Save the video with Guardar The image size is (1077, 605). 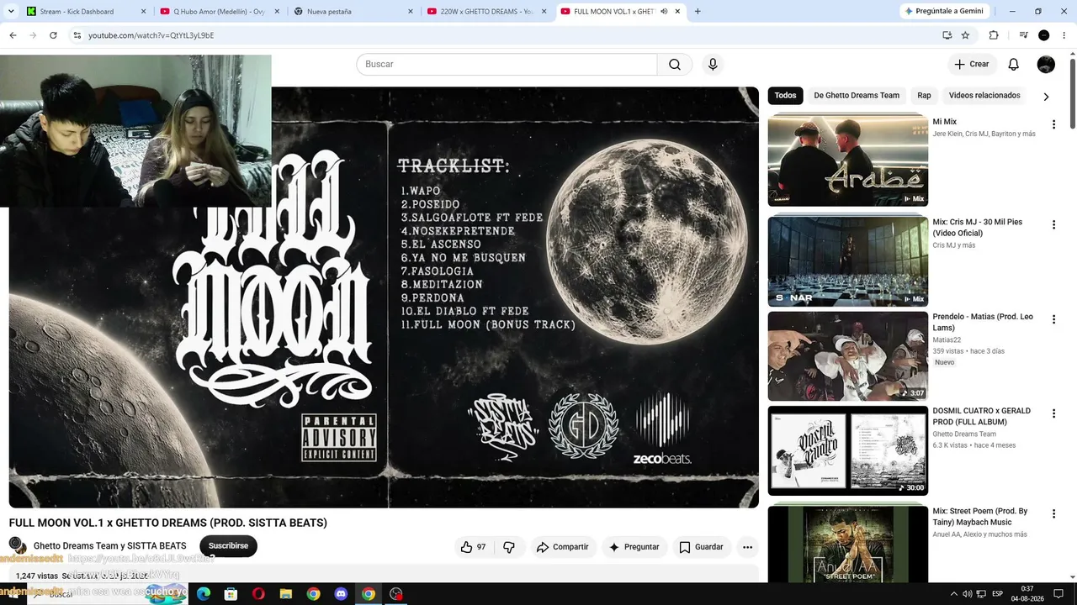[x=701, y=547]
